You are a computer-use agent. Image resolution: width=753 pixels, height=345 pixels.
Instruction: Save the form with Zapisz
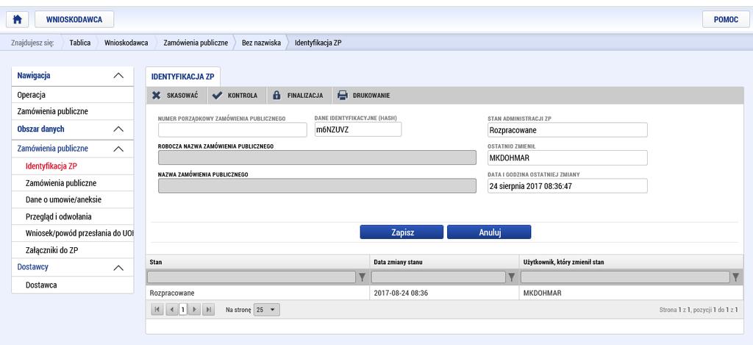coord(402,232)
